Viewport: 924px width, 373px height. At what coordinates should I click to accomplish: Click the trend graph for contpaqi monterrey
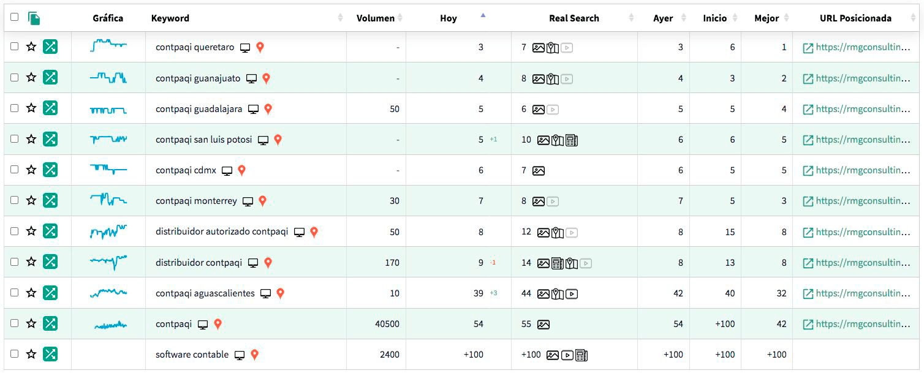click(108, 200)
